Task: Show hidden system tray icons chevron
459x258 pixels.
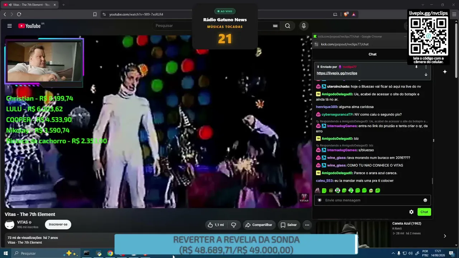Action: pyautogui.click(x=393, y=253)
